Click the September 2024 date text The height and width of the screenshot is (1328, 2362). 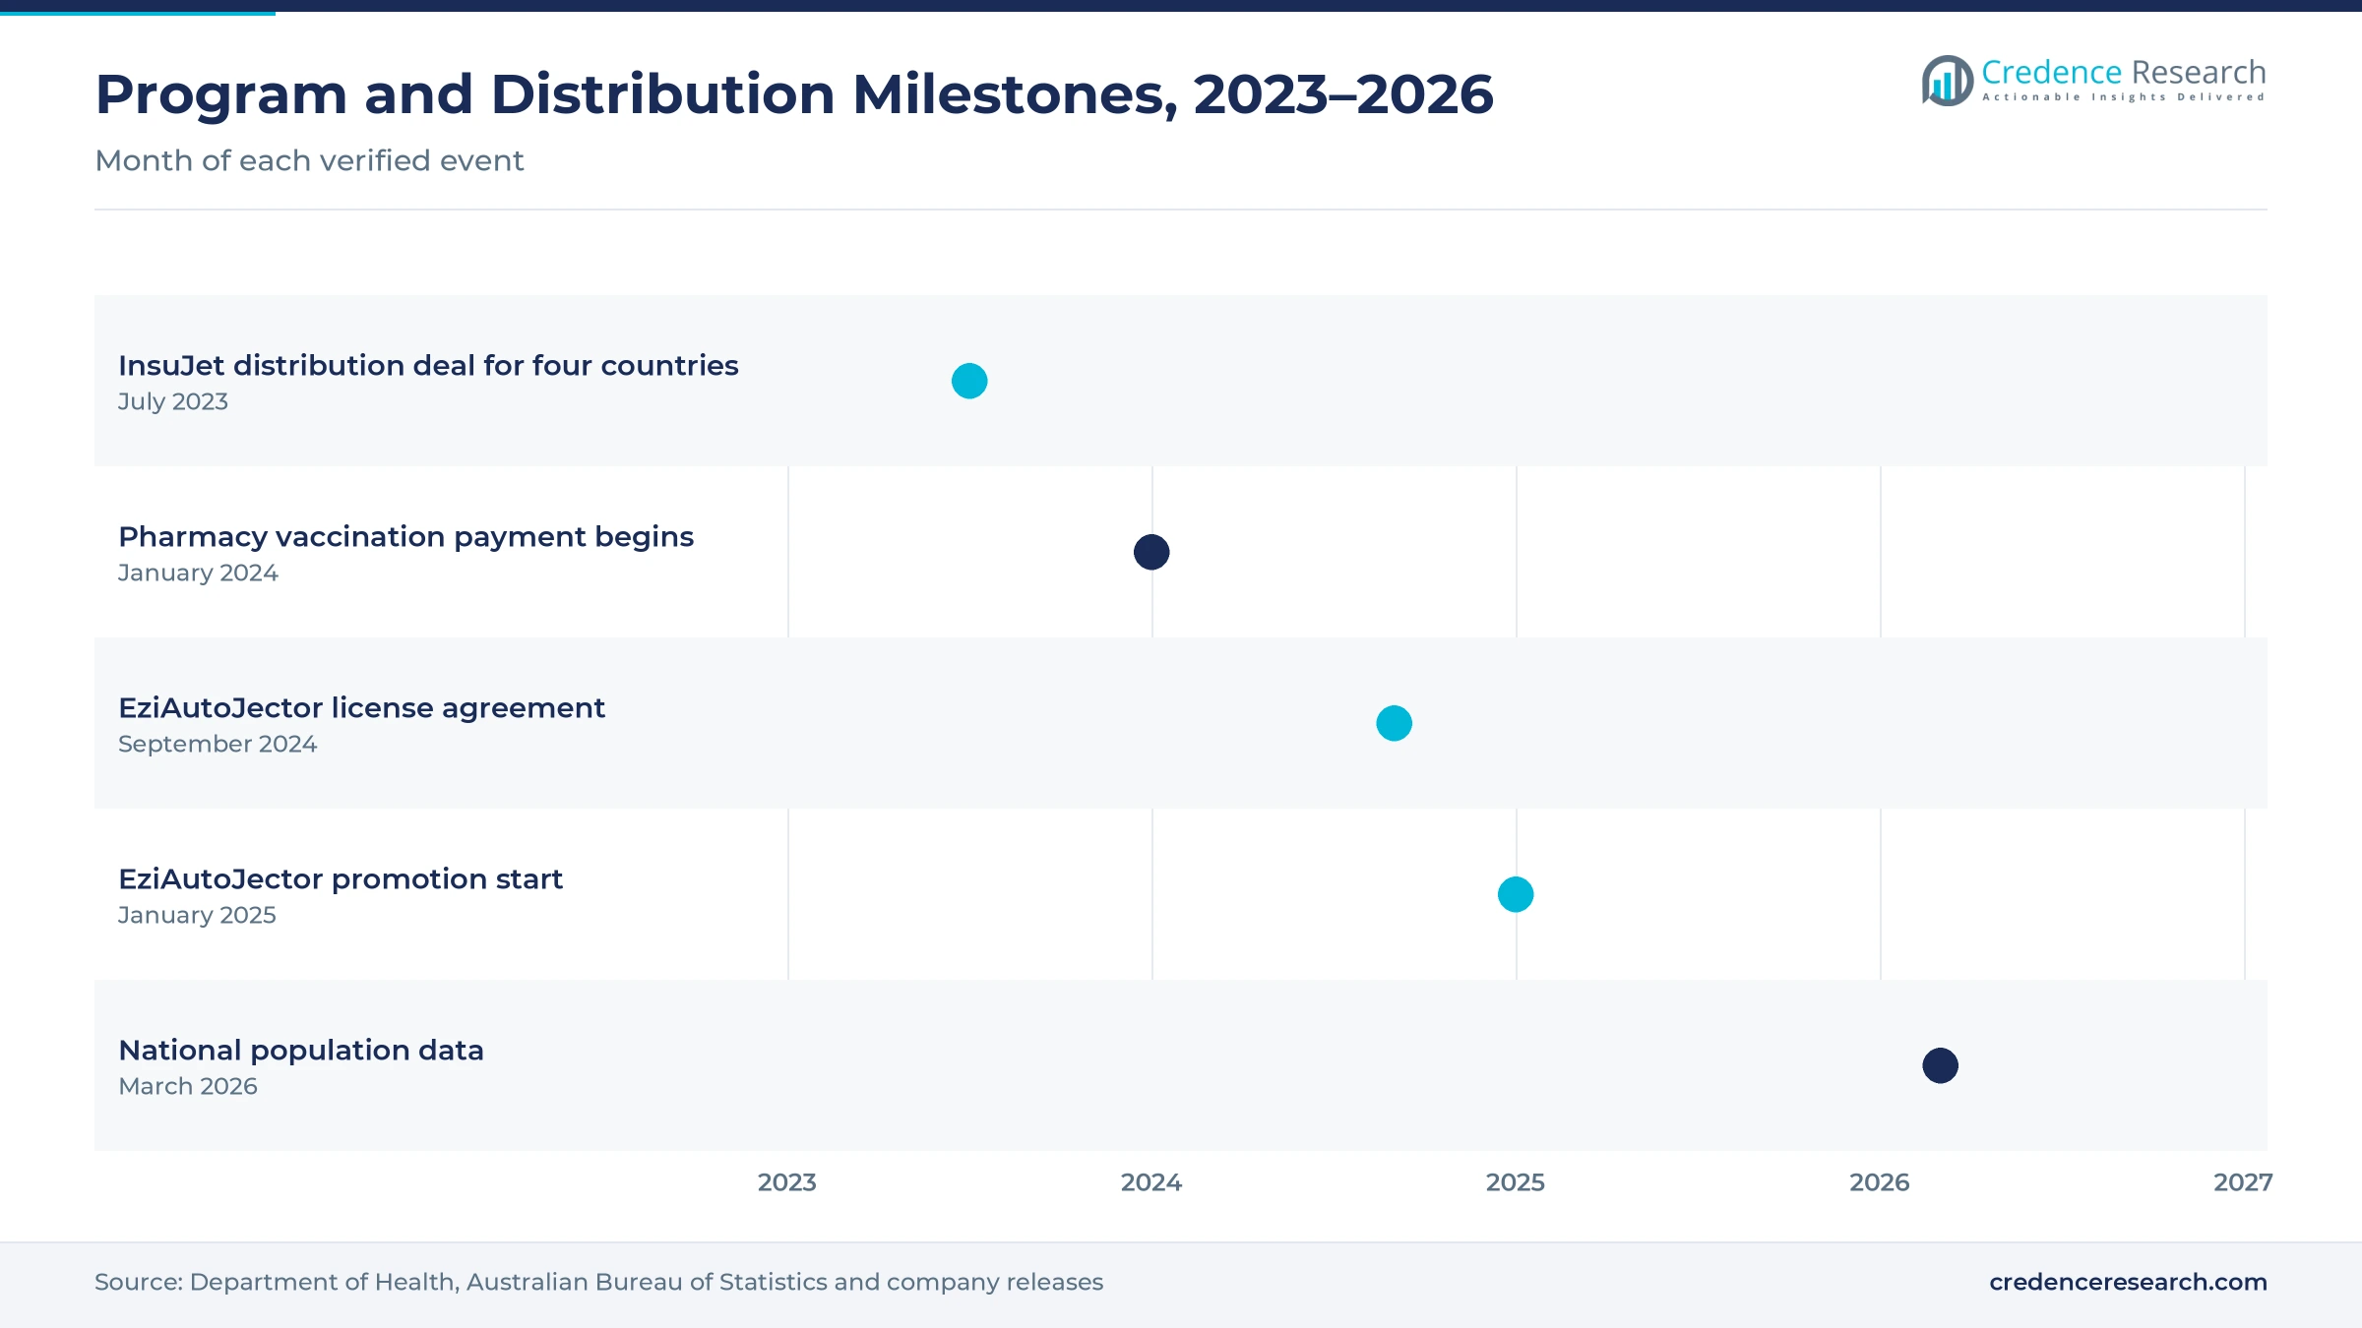point(218,744)
